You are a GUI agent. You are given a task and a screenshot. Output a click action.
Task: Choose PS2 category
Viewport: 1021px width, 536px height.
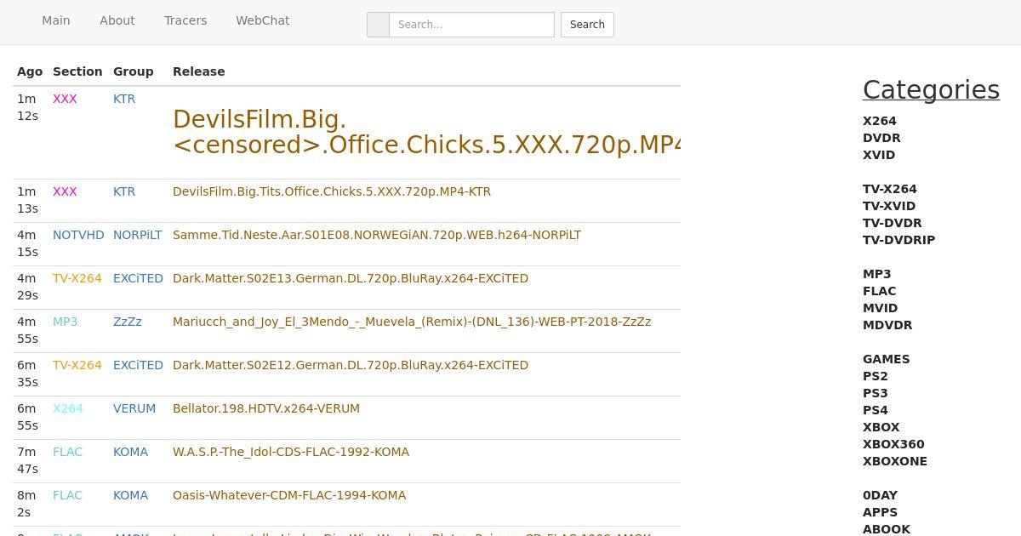pos(876,376)
